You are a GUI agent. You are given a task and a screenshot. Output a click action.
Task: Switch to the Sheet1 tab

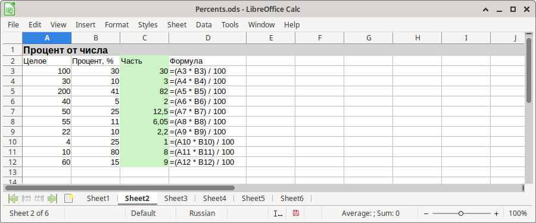pyautogui.click(x=98, y=198)
